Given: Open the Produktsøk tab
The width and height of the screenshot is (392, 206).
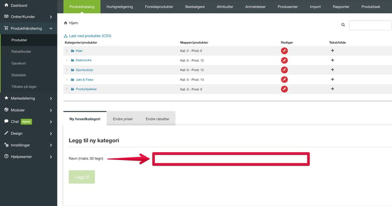Looking at the screenshot, I should (x=371, y=7).
